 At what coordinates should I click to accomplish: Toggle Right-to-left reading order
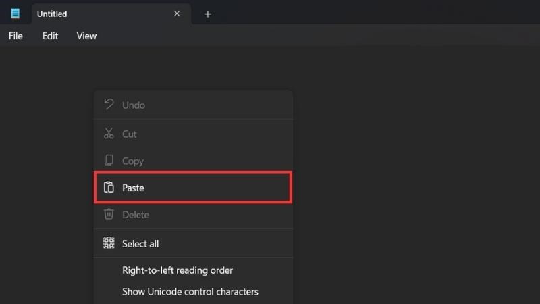coord(177,270)
